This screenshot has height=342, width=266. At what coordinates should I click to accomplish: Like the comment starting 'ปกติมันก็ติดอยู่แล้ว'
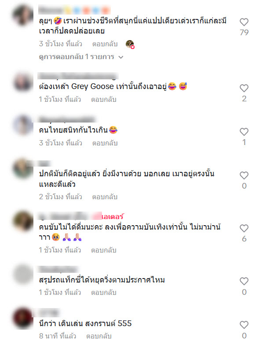point(244,175)
